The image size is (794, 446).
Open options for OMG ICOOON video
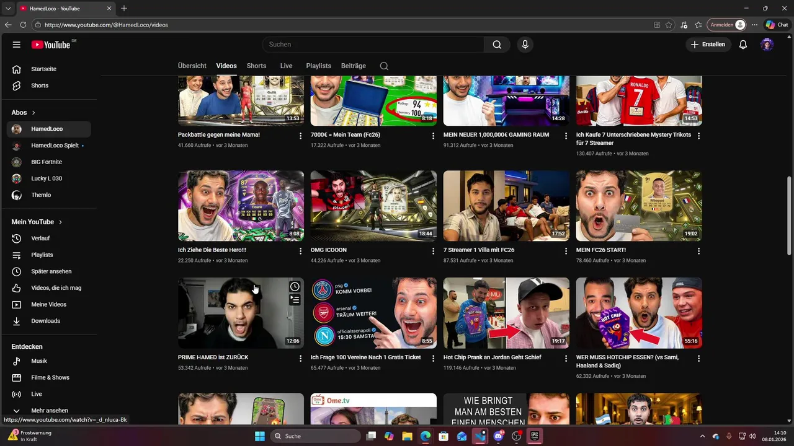point(434,251)
